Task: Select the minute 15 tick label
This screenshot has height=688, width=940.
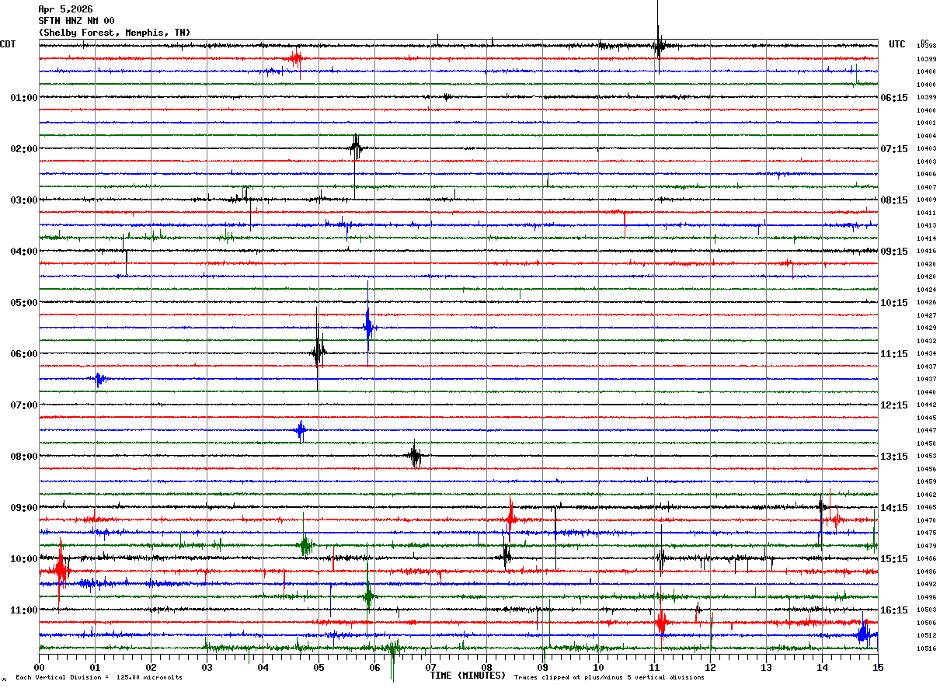Action: (x=878, y=667)
